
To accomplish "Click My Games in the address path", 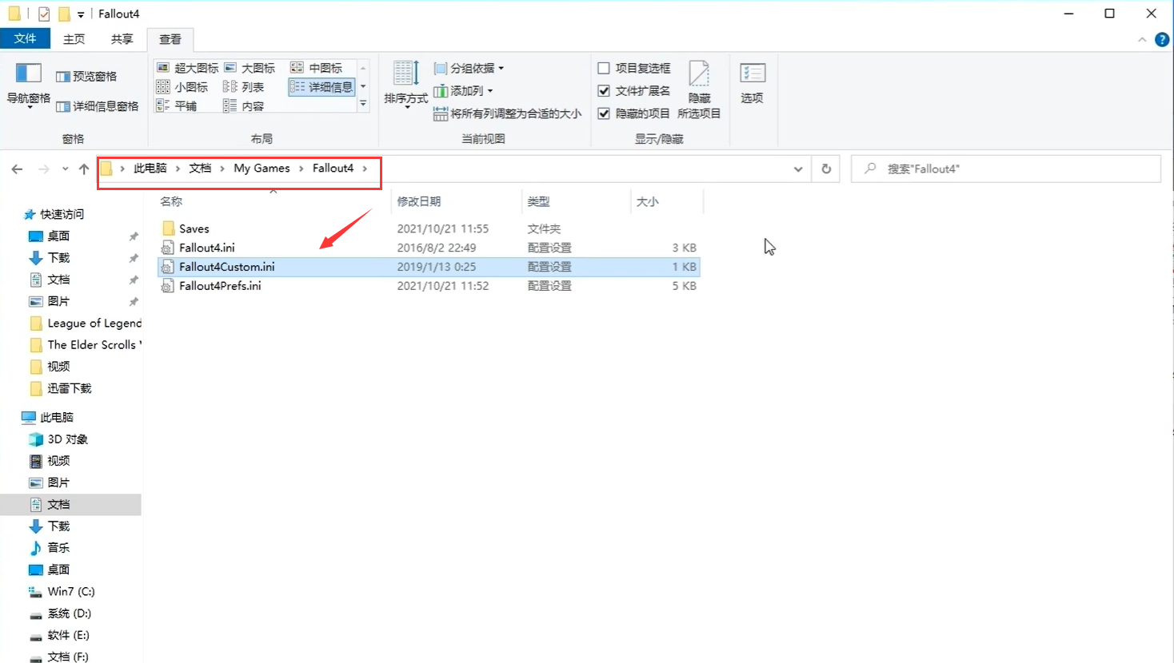I will coord(262,169).
